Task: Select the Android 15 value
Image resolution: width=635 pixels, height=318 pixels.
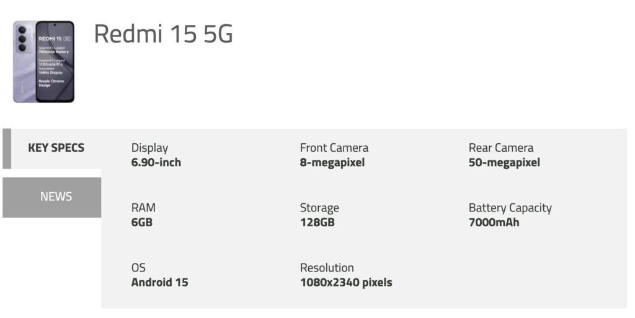Action: click(159, 283)
